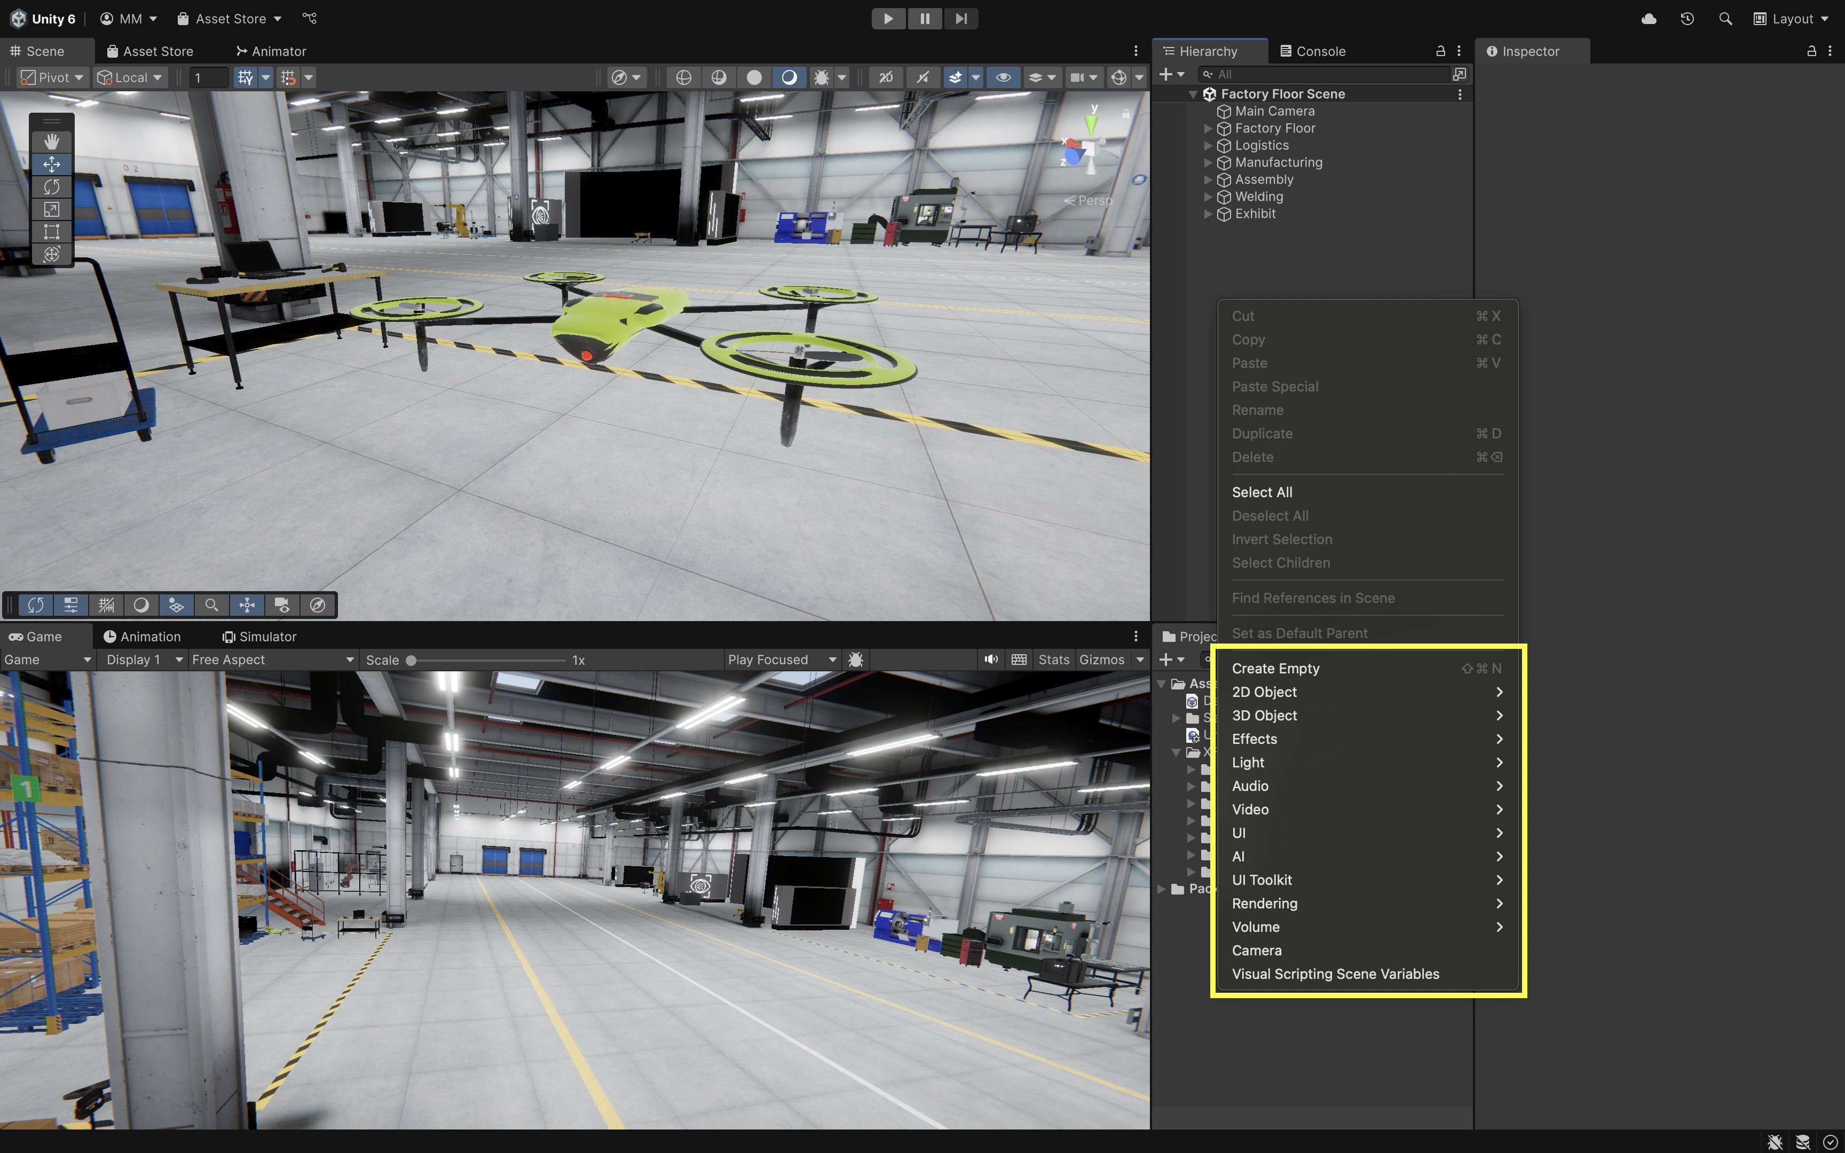
Task: Select the Rotate tool in scene toolbar
Action: click(x=51, y=187)
